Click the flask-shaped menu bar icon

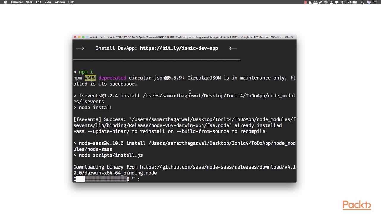point(310,2)
